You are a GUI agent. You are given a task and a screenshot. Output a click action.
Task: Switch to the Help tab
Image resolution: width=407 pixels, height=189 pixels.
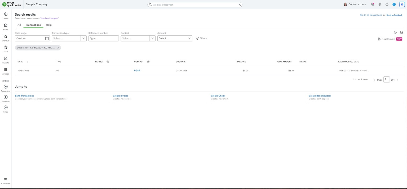49,25
